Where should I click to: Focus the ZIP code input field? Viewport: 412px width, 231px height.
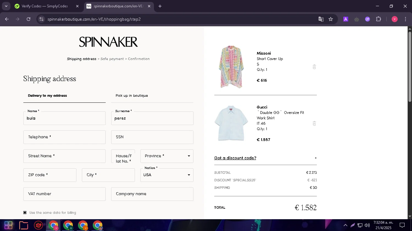pyautogui.click(x=50, y=175)
